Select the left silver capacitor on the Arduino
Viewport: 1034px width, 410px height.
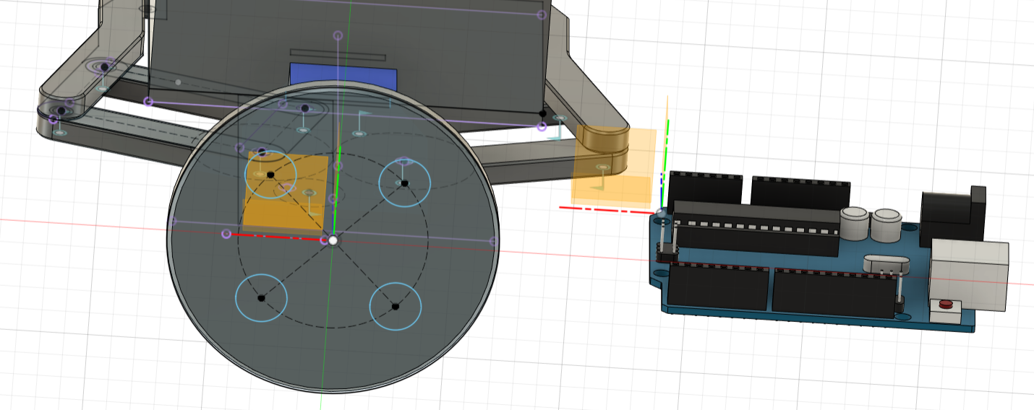[x=854, y=223]
